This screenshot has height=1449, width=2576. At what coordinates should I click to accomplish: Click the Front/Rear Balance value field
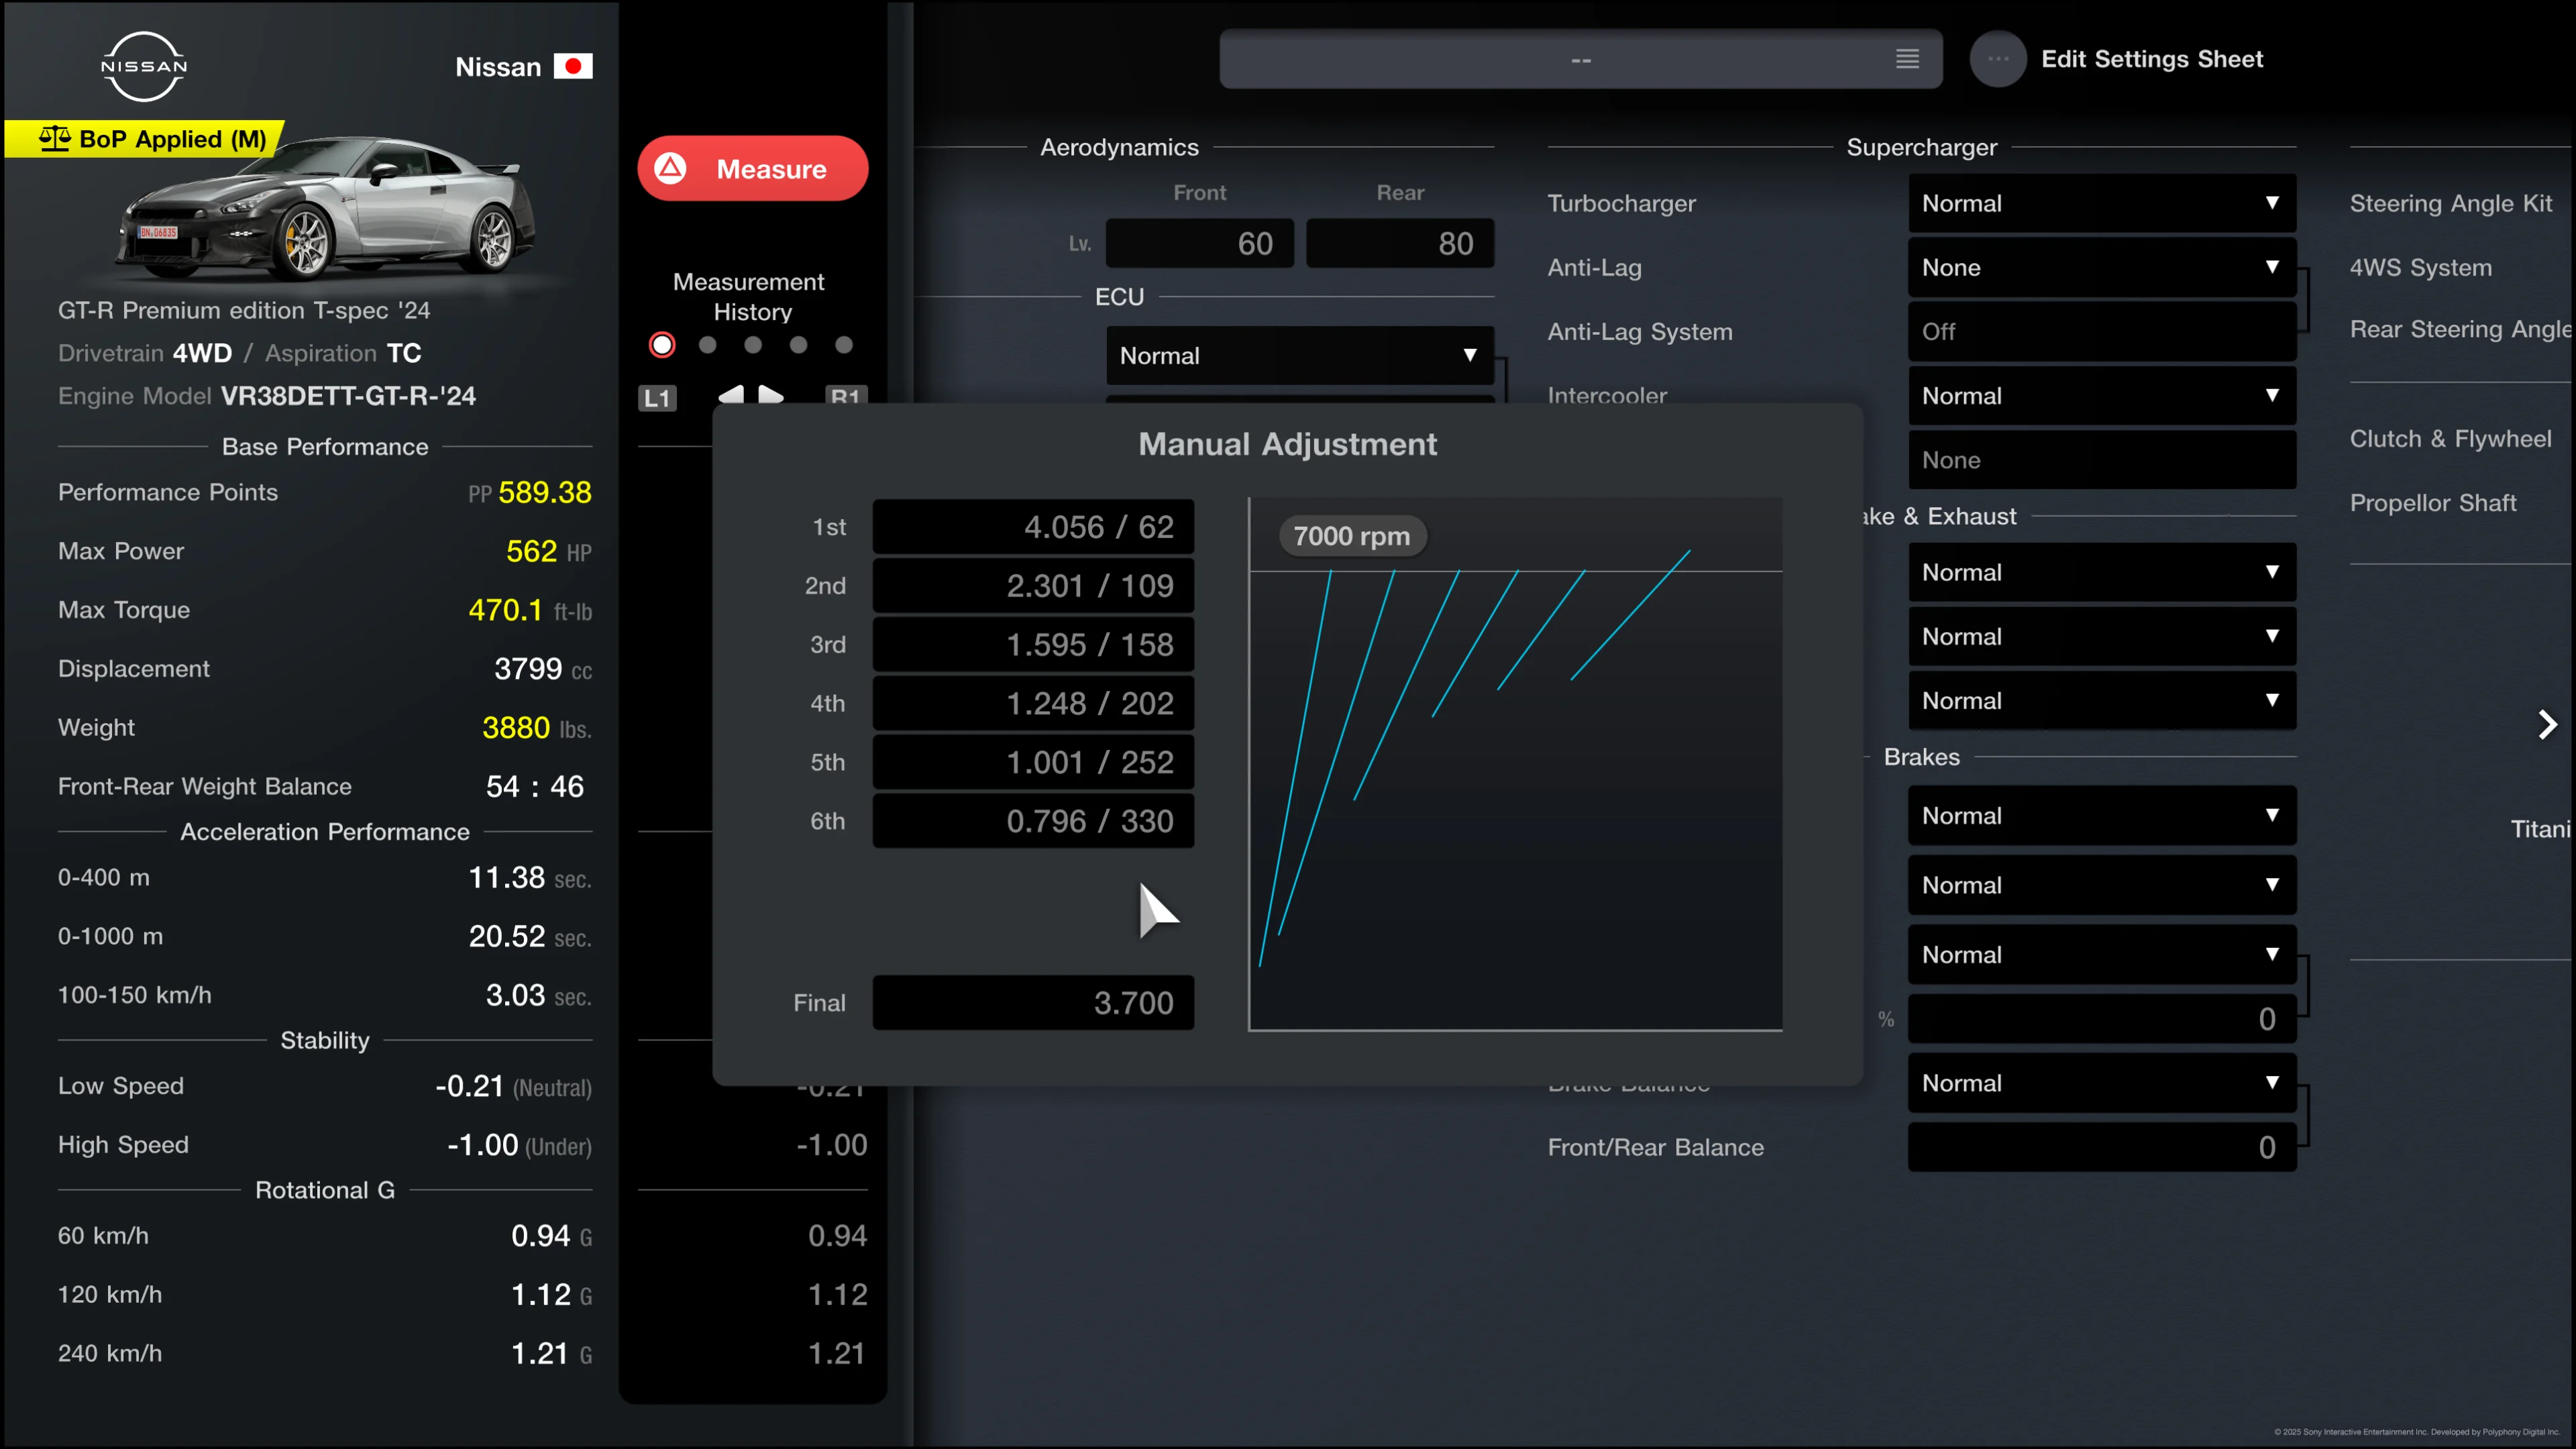pos(2102,1147)
